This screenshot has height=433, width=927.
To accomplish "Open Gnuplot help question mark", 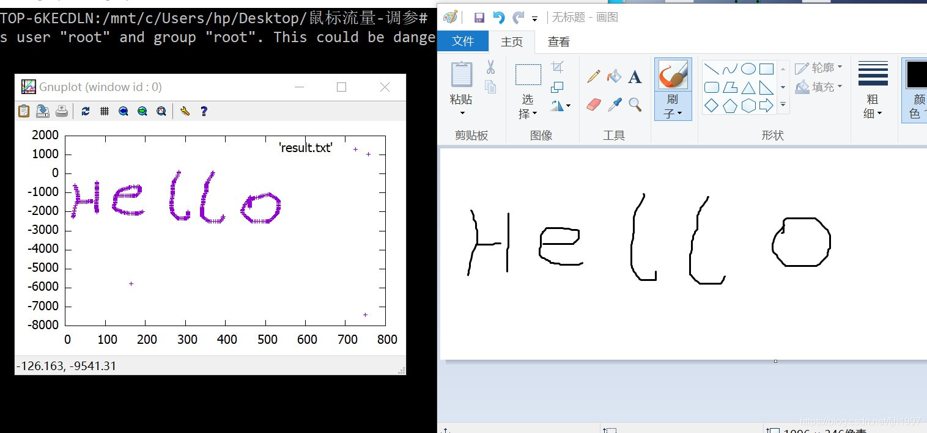I will tap(204, 111).
